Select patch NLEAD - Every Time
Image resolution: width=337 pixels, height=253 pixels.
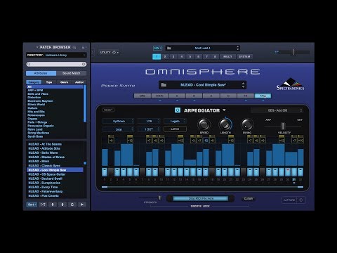[55, 187]
